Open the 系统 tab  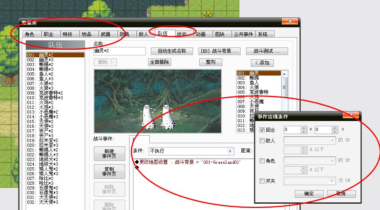pos(265,34)
